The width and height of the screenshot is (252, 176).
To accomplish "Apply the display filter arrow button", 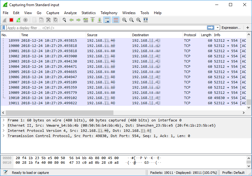I will [x=211, y=28].
